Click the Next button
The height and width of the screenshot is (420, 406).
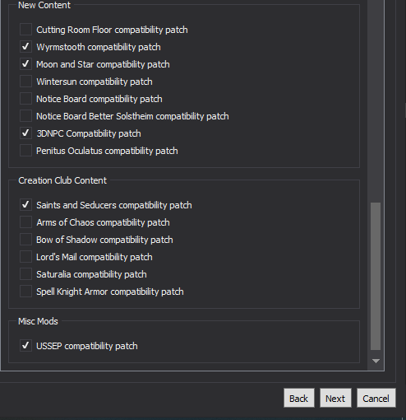click(335, 398)
